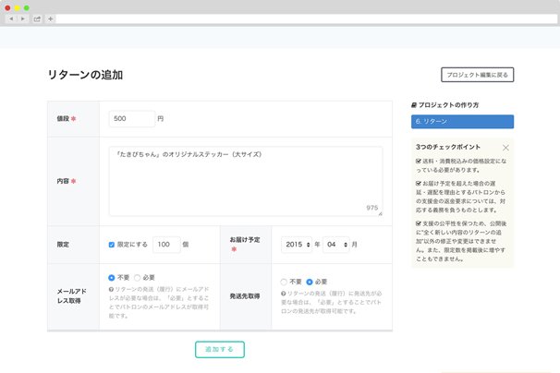The height and width of the screenshot is (373, 560).
Task: Click the book icon beside プロジェクトの作り方
Action: [414, 105]
